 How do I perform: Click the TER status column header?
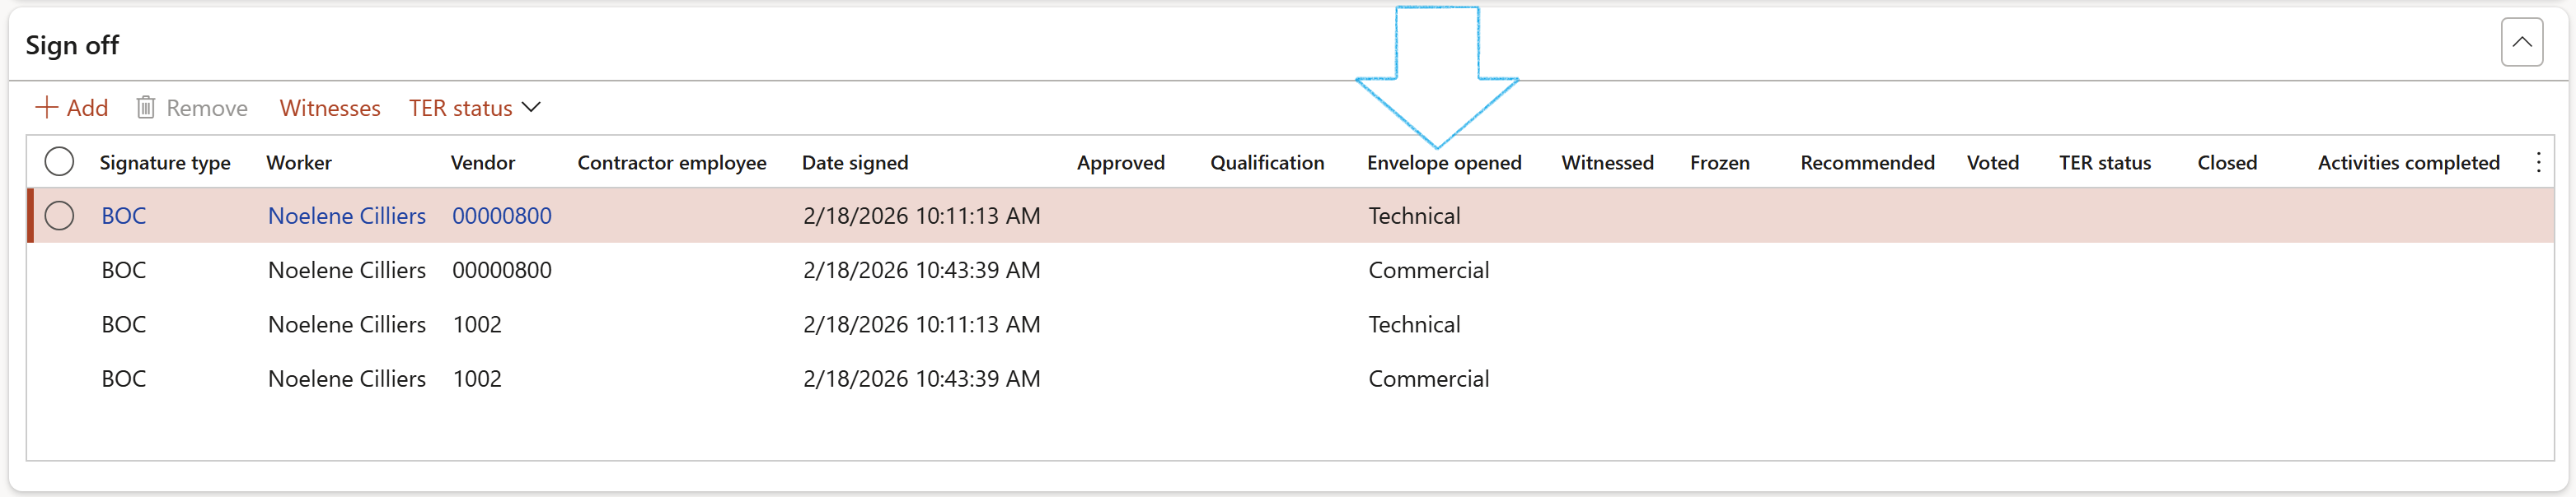tap(2104, 163)
